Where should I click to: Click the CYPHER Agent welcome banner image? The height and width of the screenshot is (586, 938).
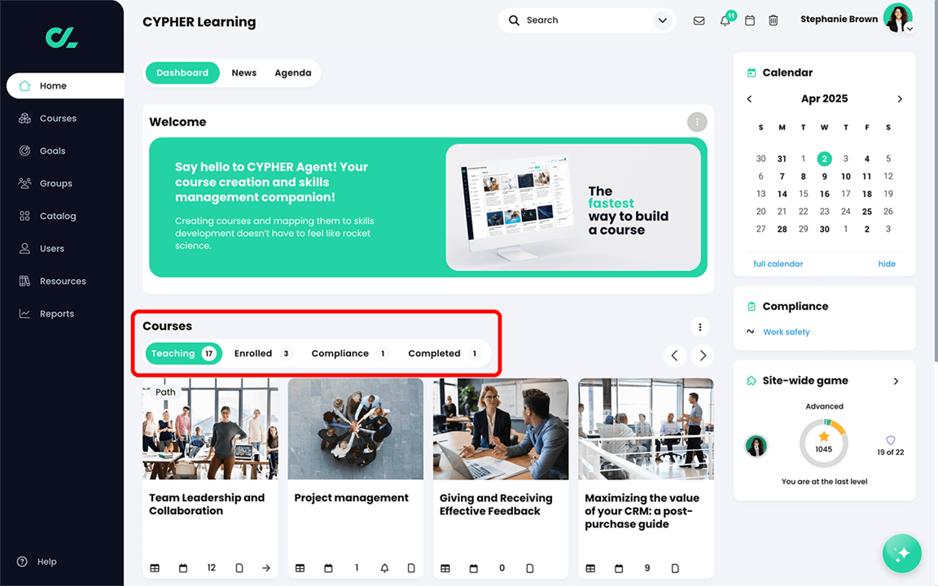(x=573, y=207)
